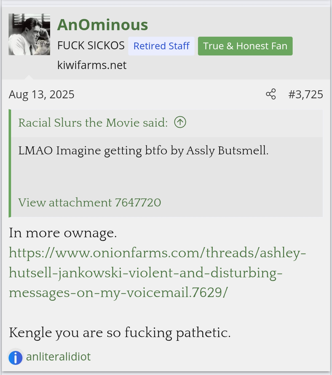Open the onionfarms.com thread URL
332x375 pixels.
(x=157, y=272)
